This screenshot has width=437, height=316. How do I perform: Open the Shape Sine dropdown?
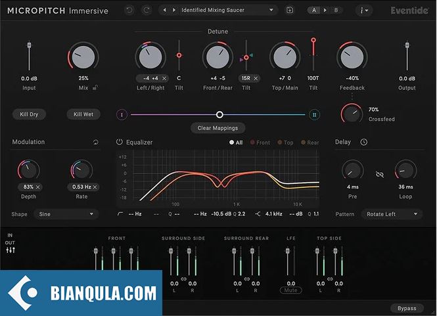pos(66,214)
